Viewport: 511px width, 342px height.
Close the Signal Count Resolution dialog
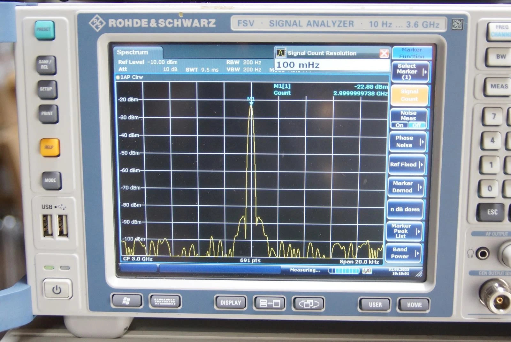pyautogui.click(x=384, y=53)
